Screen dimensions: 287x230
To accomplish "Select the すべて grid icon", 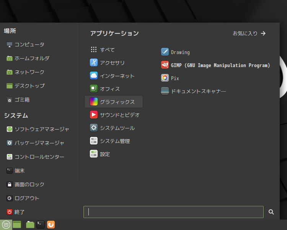I will click(94, 49).
